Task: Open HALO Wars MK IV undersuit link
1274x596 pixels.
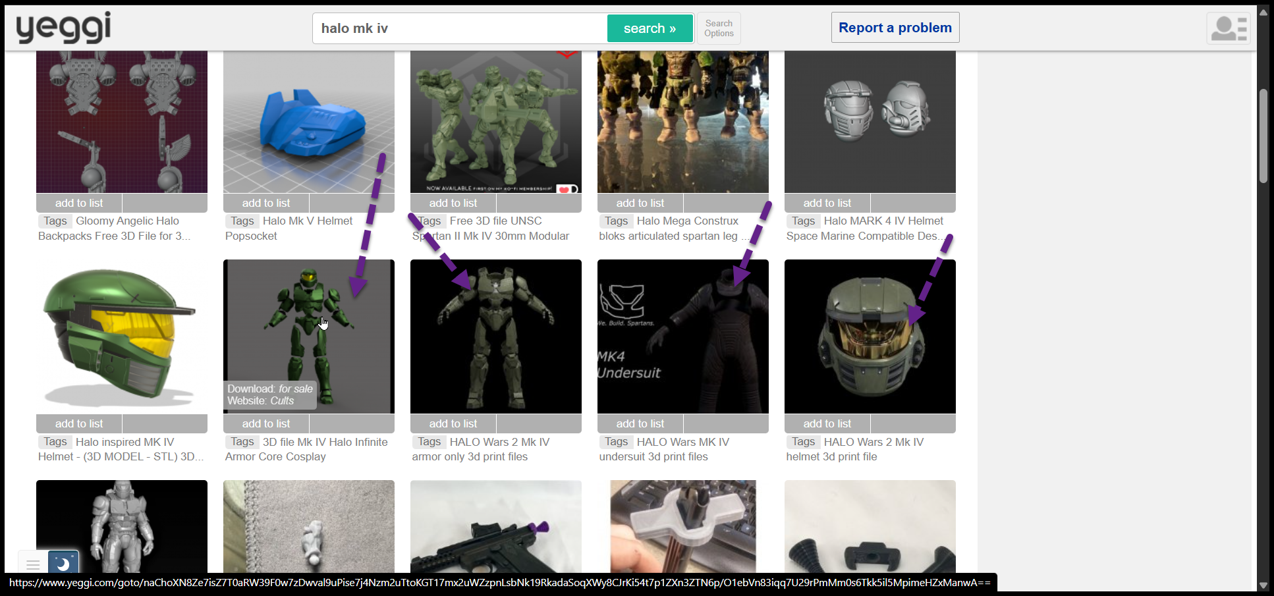Action: point(665,449)
